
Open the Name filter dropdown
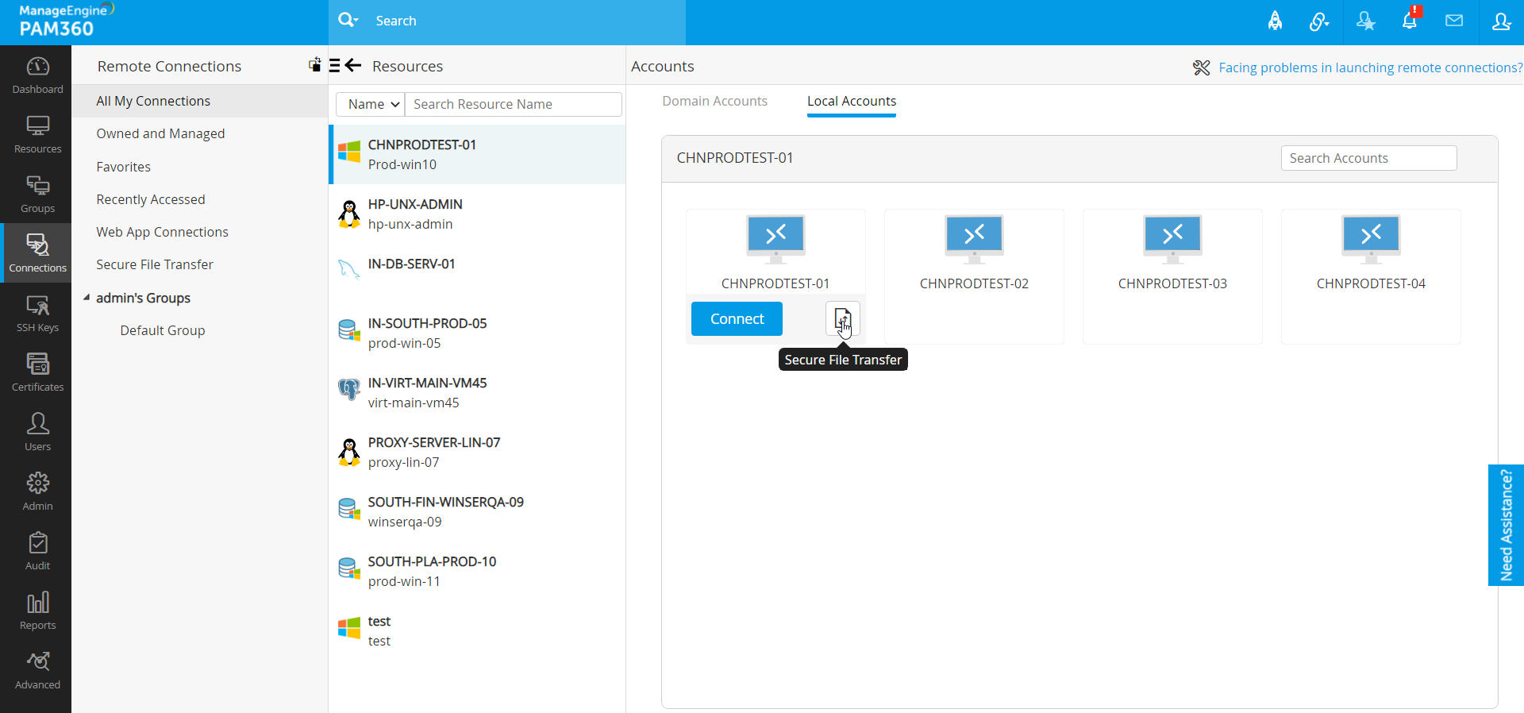(x=371, y=104)
